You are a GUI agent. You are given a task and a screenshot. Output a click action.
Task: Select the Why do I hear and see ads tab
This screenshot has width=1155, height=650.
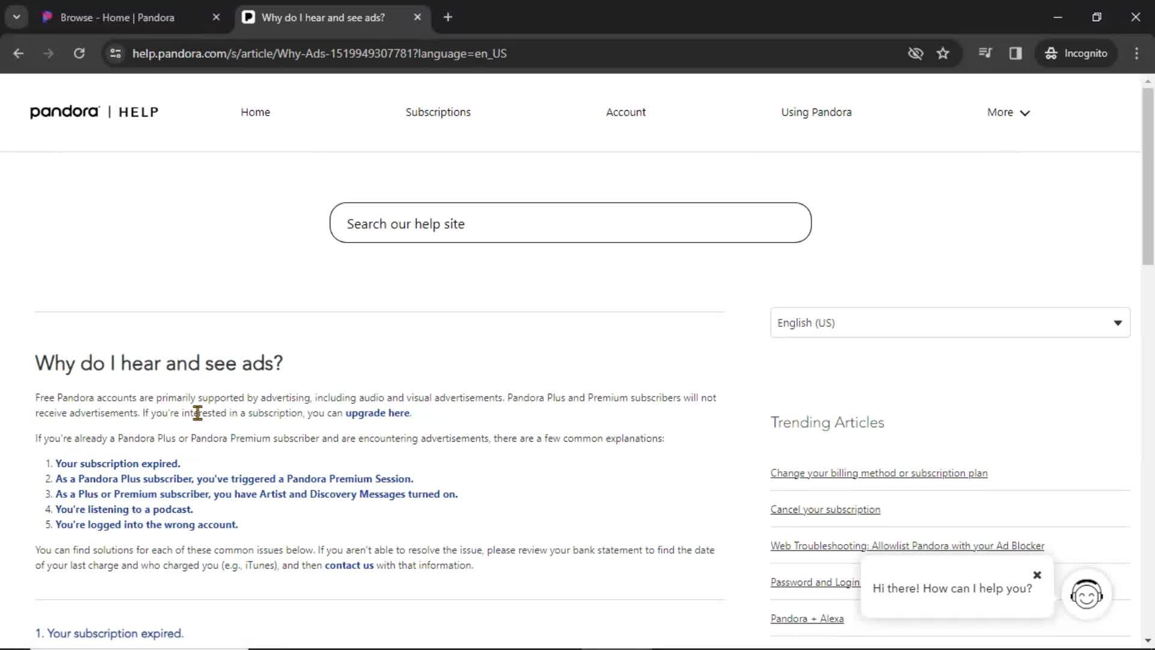tap(323, 17)
